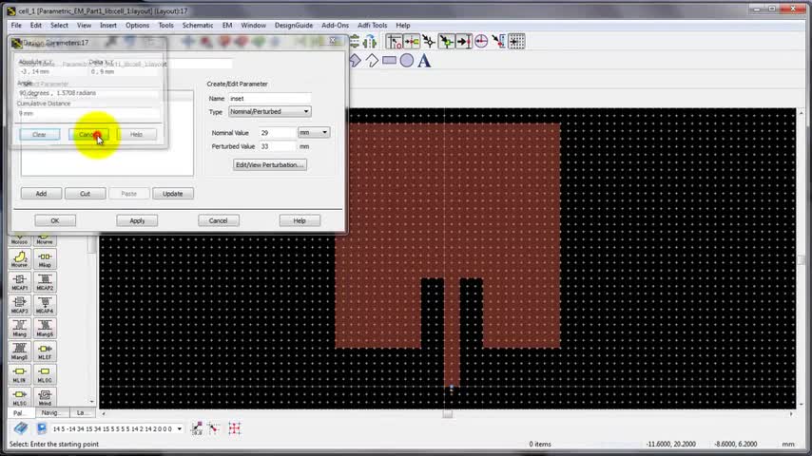Image resolution: width=812 pixels, height=456 pixels.
Task: Toggle edge snap mode icon
Action: pos(464,42)
